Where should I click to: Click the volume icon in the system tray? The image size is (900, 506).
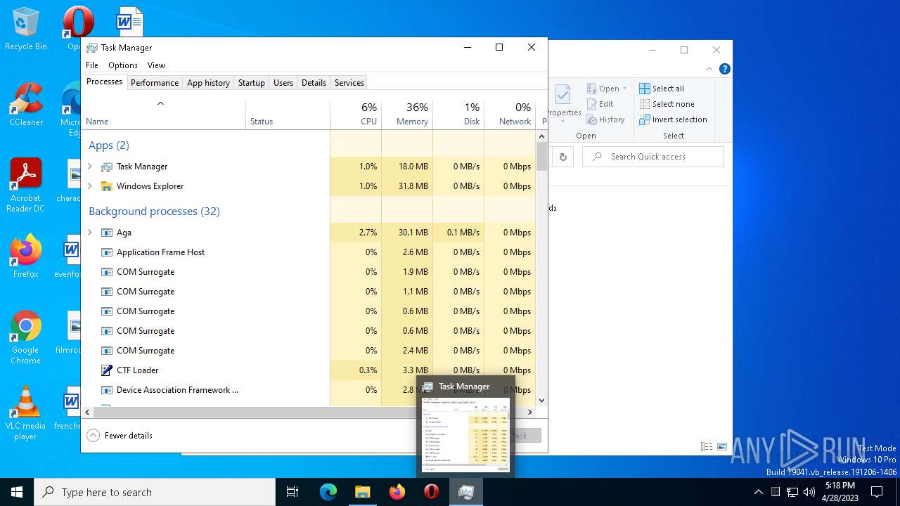(809, 492)
